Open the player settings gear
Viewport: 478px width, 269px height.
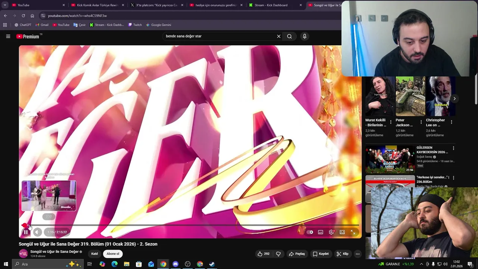pos(331,232)
